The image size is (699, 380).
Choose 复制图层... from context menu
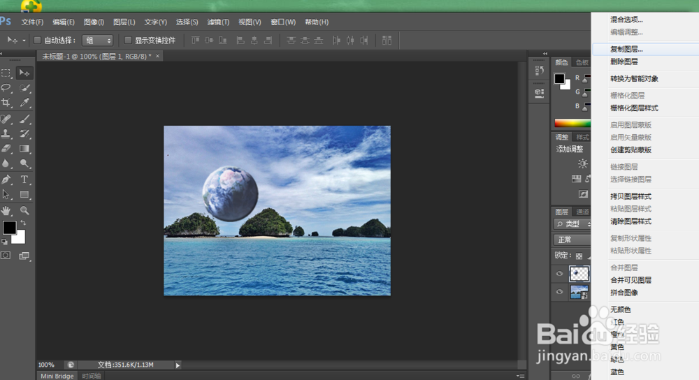tap(626, 50)
